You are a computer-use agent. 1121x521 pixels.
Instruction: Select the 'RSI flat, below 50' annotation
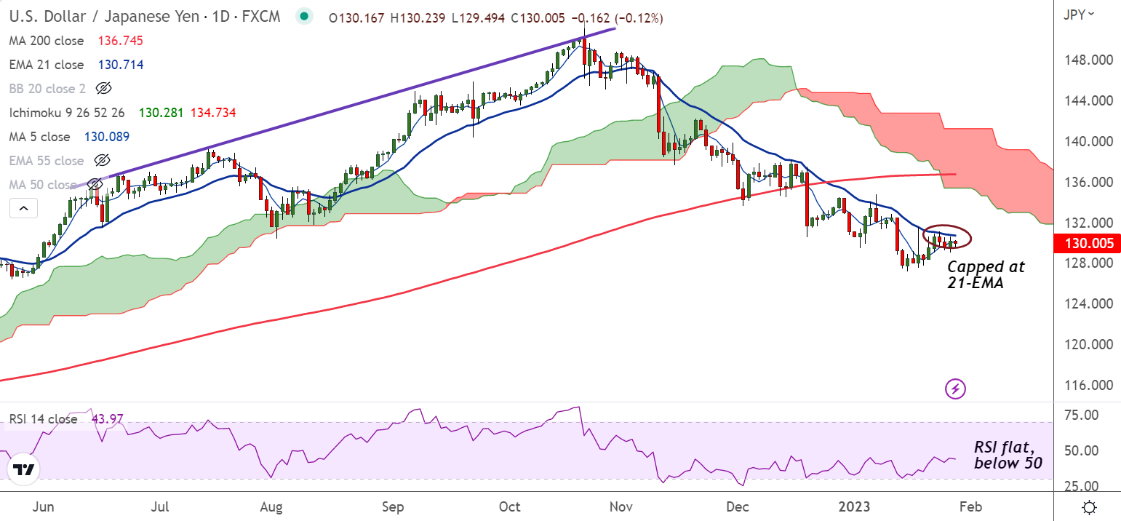(x=1008, y=455)
